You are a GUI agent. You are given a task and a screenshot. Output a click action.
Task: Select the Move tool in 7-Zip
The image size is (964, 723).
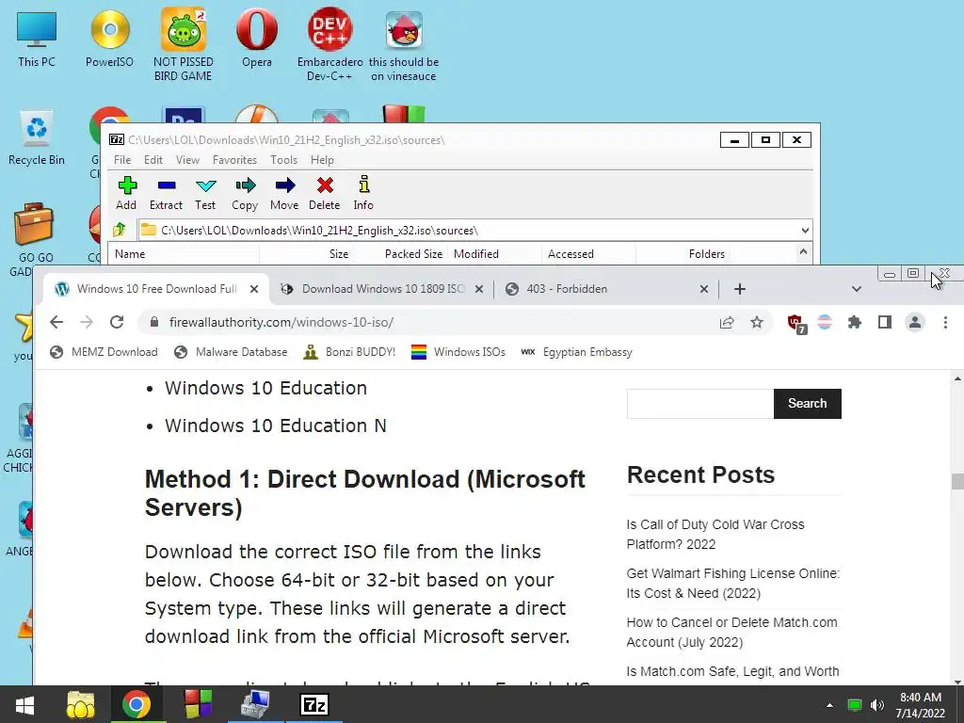[284, 193]
